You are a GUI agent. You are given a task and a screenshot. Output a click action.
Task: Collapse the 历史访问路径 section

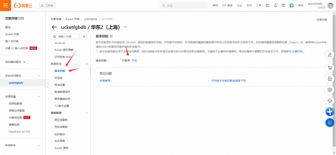point(39,76)
